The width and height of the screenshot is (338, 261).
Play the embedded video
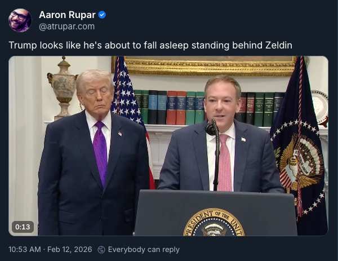[168, 146]
